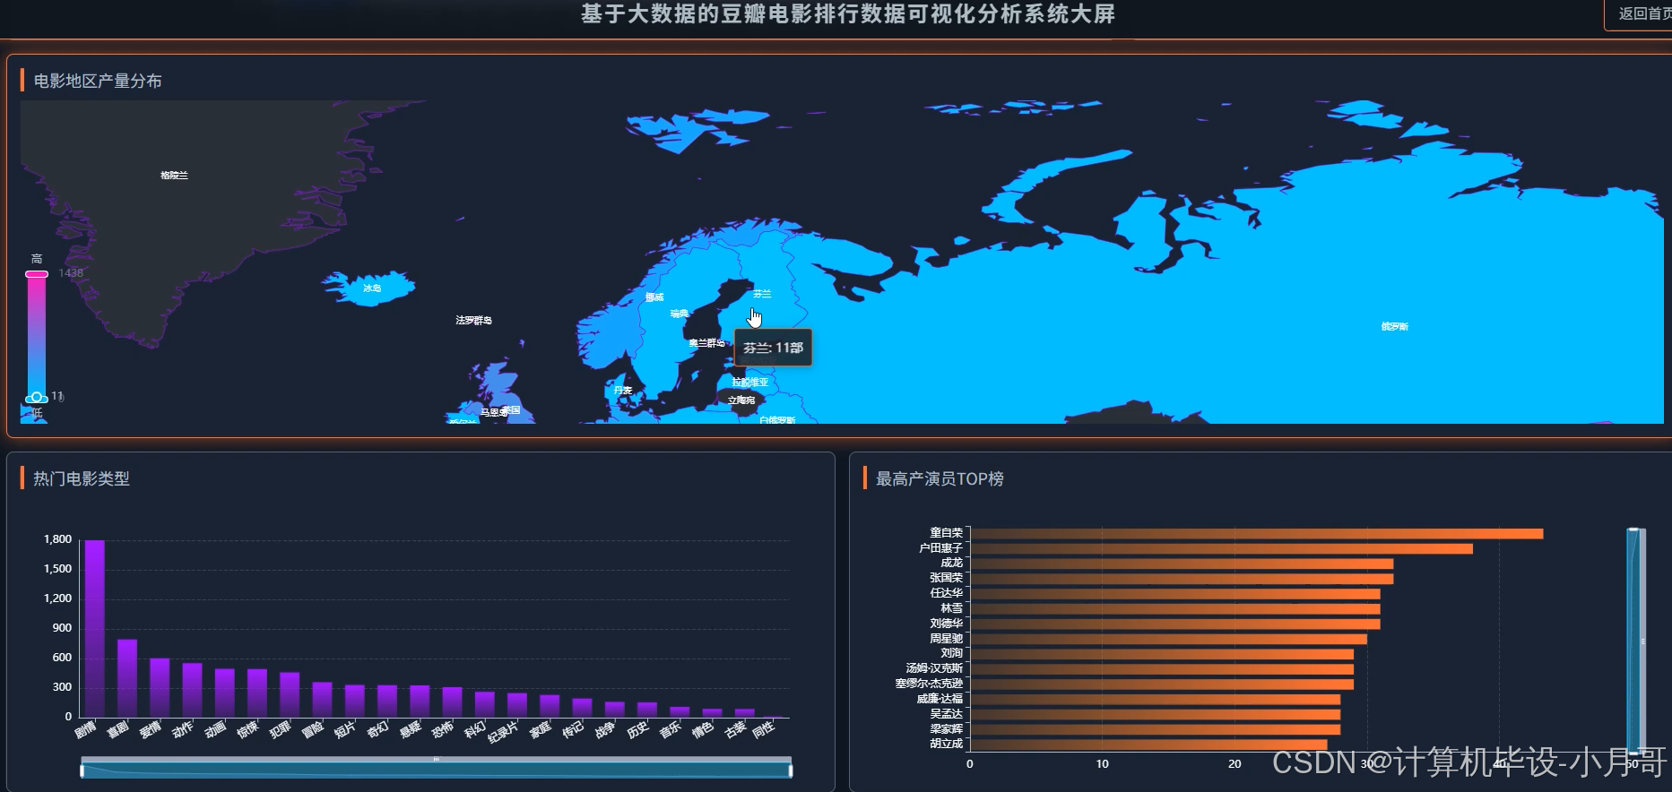Click the 汤姆·汉克斯 actor name label

(x=934, y=668)
